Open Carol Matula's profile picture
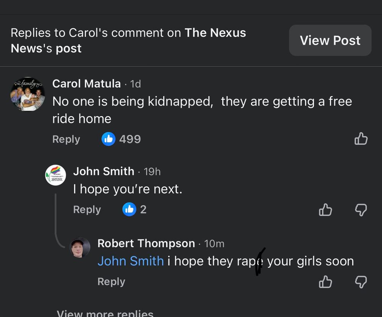 28,94
